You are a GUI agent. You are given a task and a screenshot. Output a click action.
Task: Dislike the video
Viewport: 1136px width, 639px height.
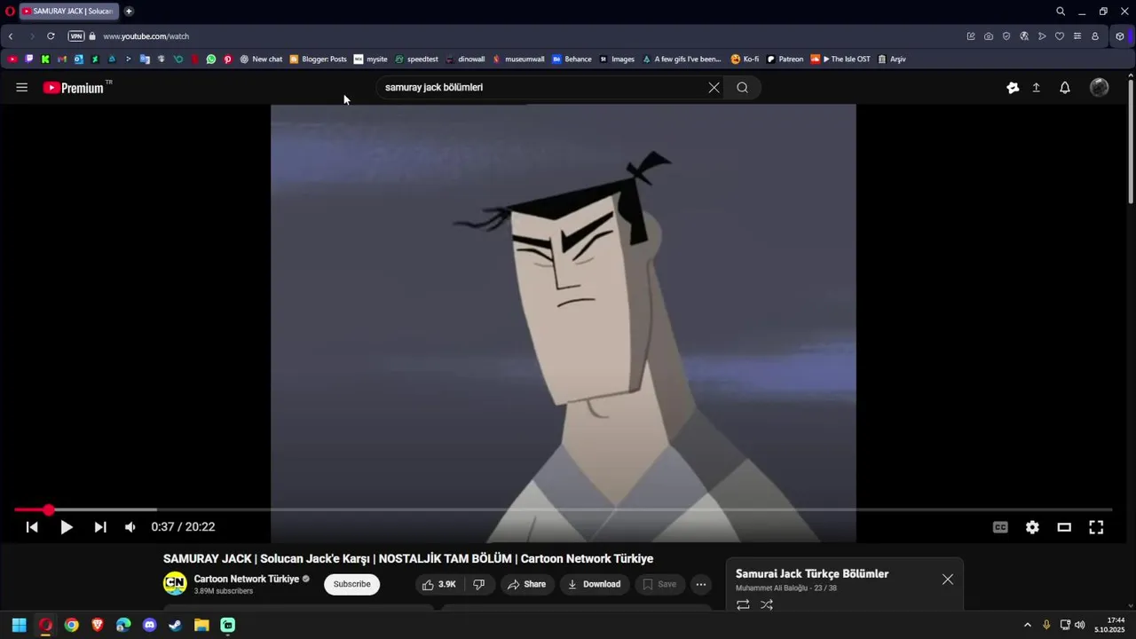point(478,584)
